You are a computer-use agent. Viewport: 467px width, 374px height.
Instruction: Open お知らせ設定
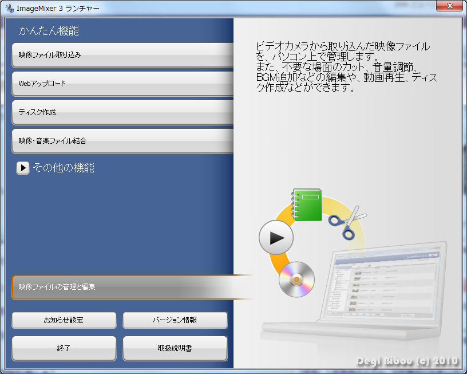coord(64,320)
